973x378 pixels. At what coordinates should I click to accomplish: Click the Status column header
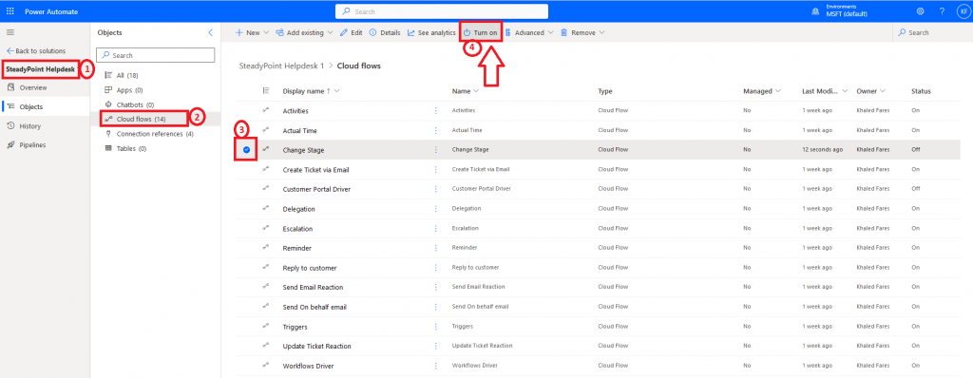[921, 91]
